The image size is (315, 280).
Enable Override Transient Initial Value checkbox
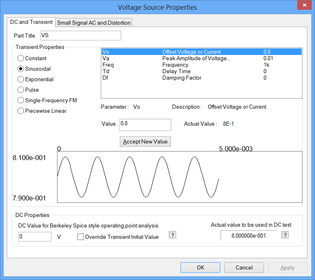[81, 237]
